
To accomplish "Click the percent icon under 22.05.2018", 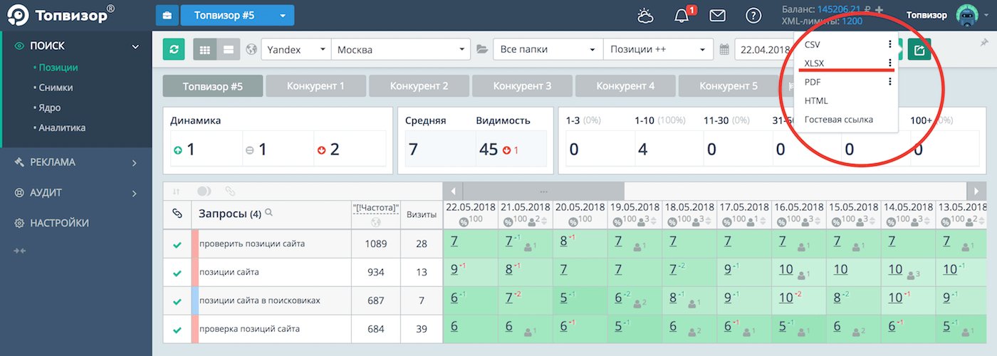I will tap(463, 221).
